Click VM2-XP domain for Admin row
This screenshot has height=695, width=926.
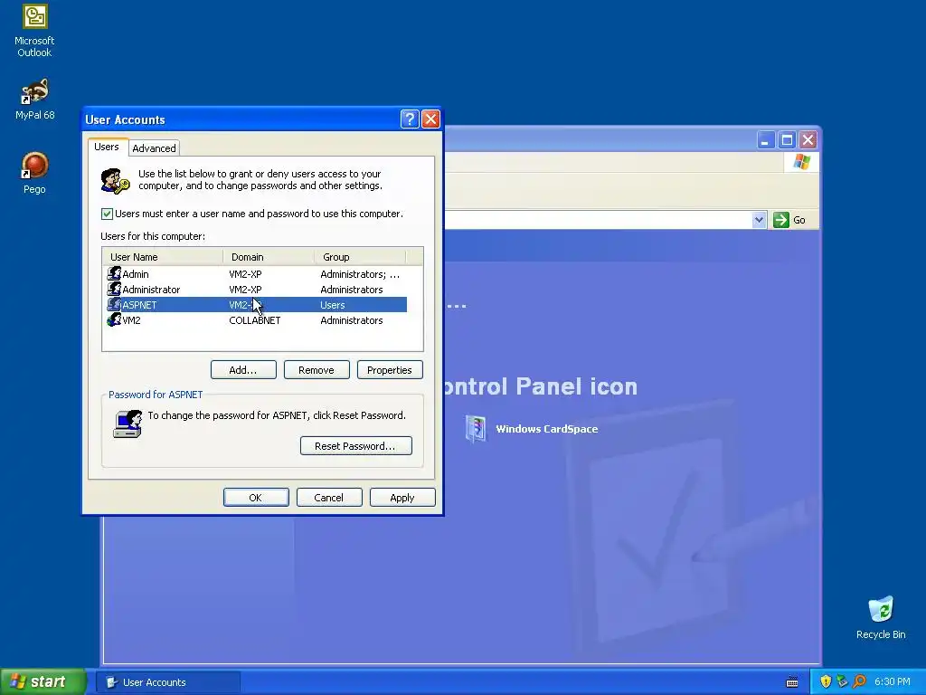click(x=245, y=274)
